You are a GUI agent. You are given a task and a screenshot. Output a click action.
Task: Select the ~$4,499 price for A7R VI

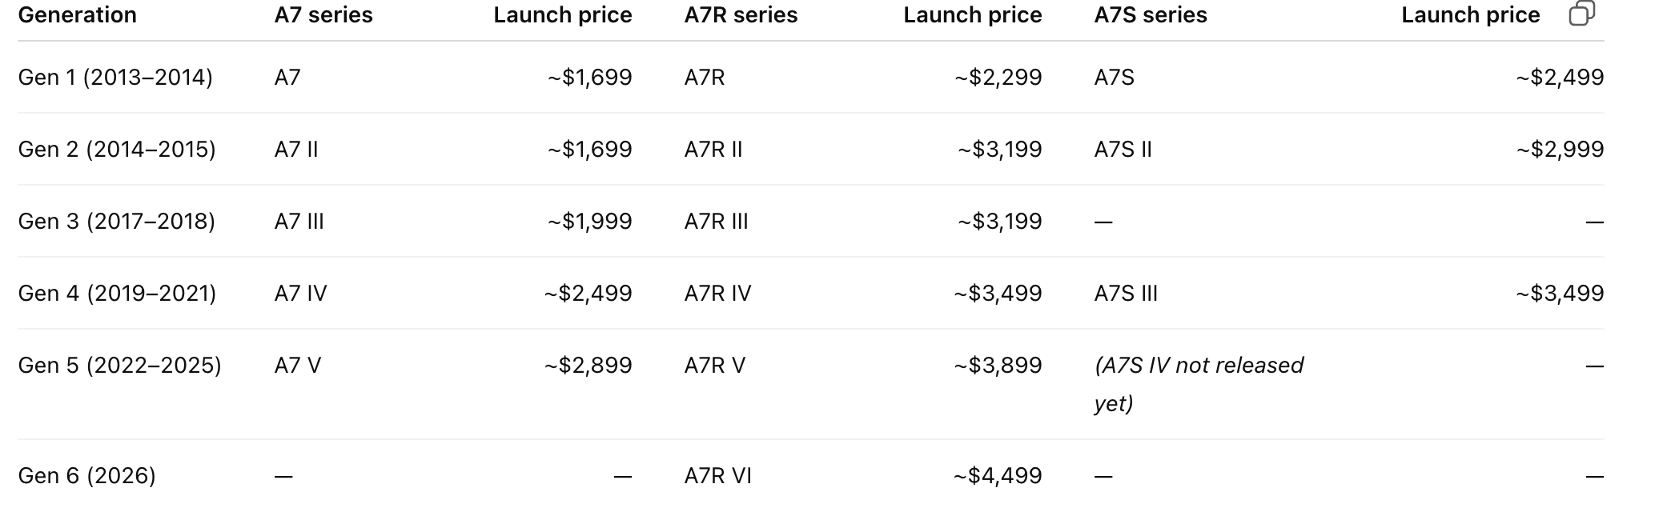click(998, 476)
